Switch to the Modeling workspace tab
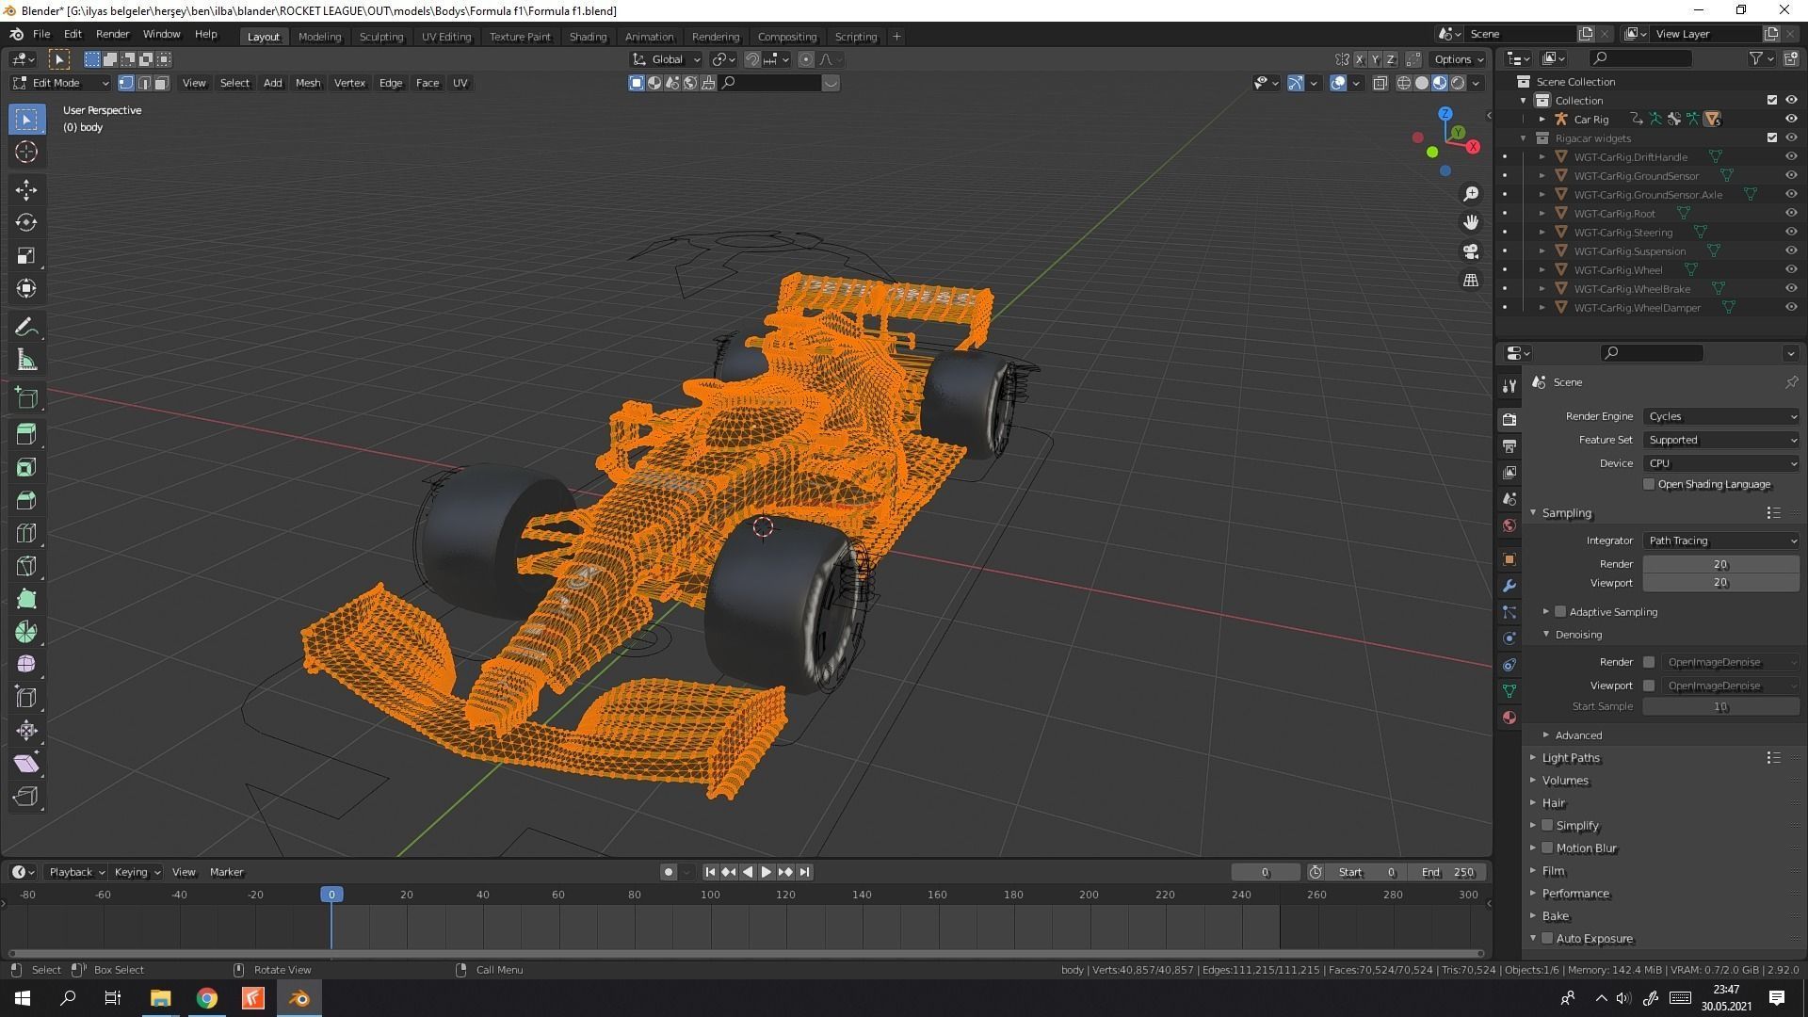 click(319, 37)
